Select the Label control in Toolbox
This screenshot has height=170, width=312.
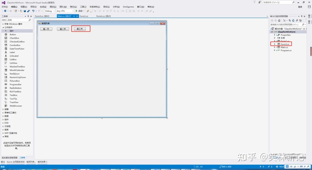[x=17, y=52]
